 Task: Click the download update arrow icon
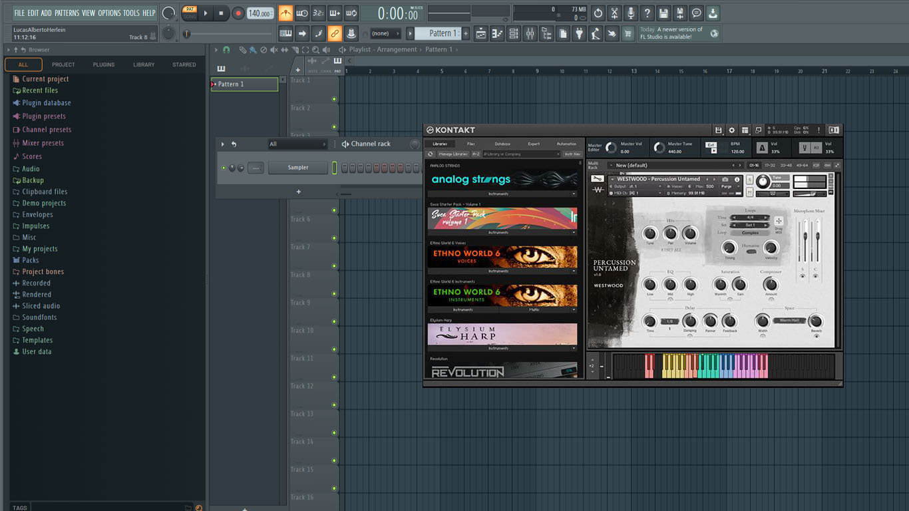coord(713,13)
